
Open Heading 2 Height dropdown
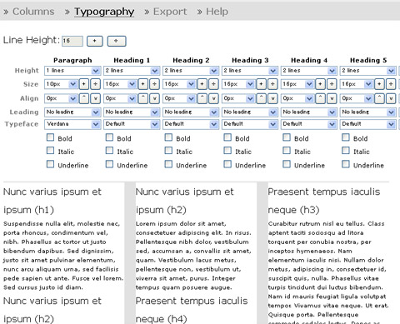[x=191, y=71]
